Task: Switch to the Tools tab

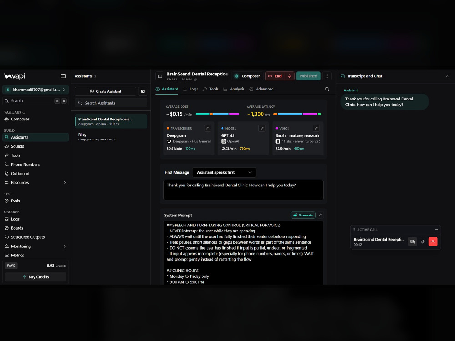Action: coord(211,89)
